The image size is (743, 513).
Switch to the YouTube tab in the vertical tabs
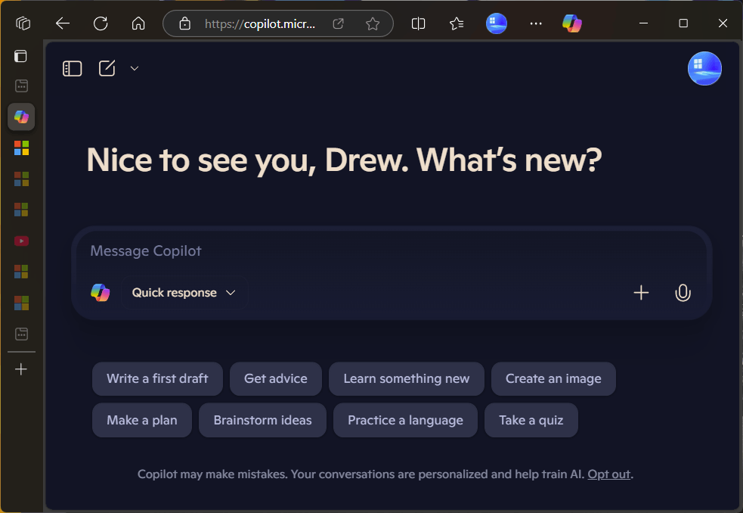point(21,241)
